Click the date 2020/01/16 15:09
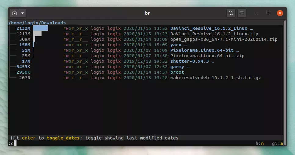Image resolution: width=295 pixels, height=155 pixels. click(145, 45)
